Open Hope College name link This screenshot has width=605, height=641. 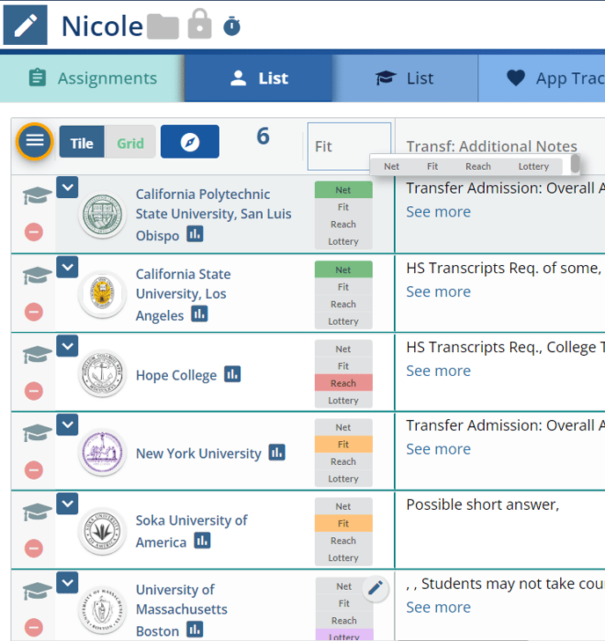[177, 375]
